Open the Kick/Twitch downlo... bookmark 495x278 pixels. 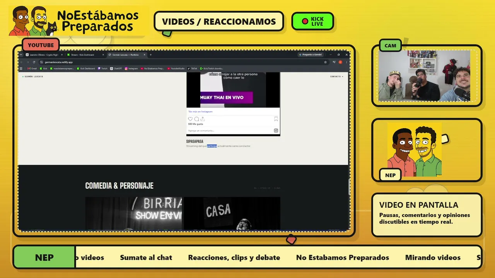pyautogui.click(x=212, y=68)
